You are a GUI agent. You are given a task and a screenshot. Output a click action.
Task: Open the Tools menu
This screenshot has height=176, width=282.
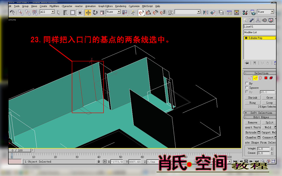click(x=17, y=6)
